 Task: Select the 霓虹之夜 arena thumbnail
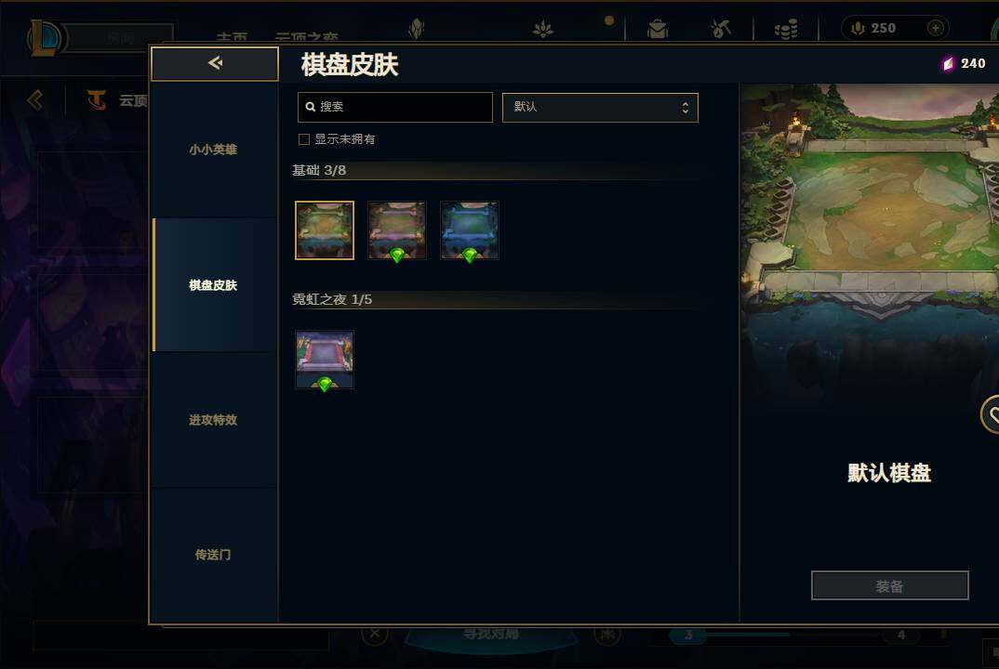coord(325,360)
